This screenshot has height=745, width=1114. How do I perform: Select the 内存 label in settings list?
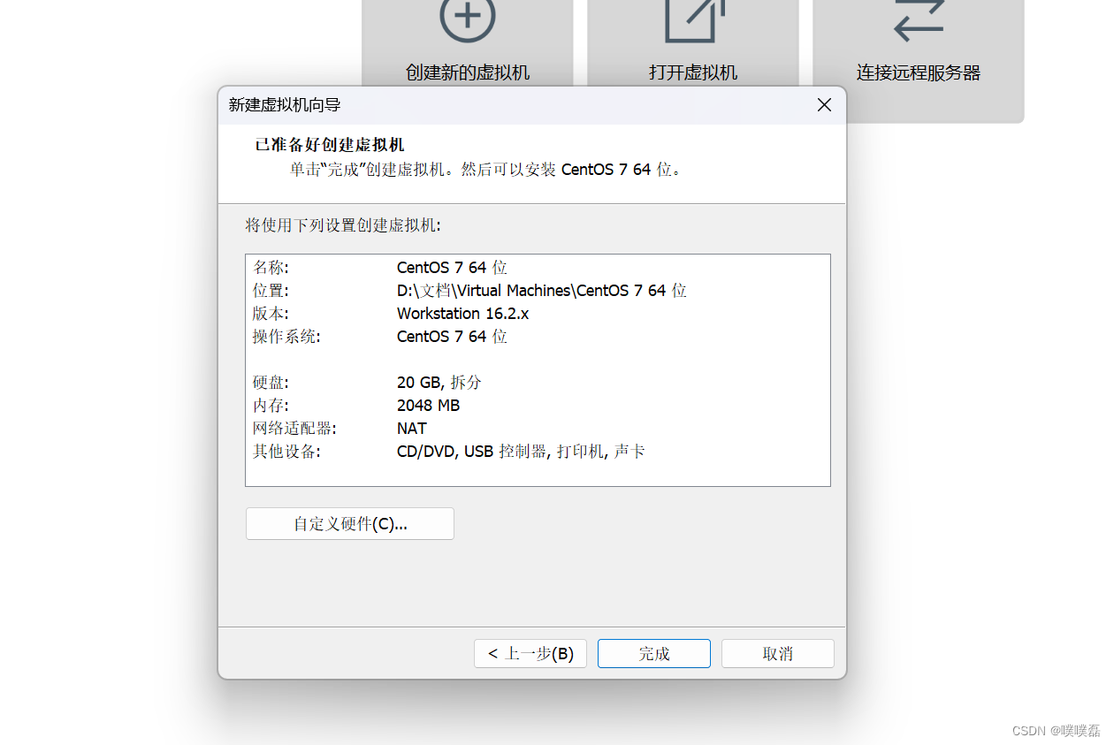point(271,405)
